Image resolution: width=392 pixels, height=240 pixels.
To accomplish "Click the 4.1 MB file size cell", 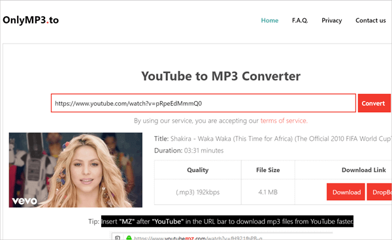I will click(268, 192).
